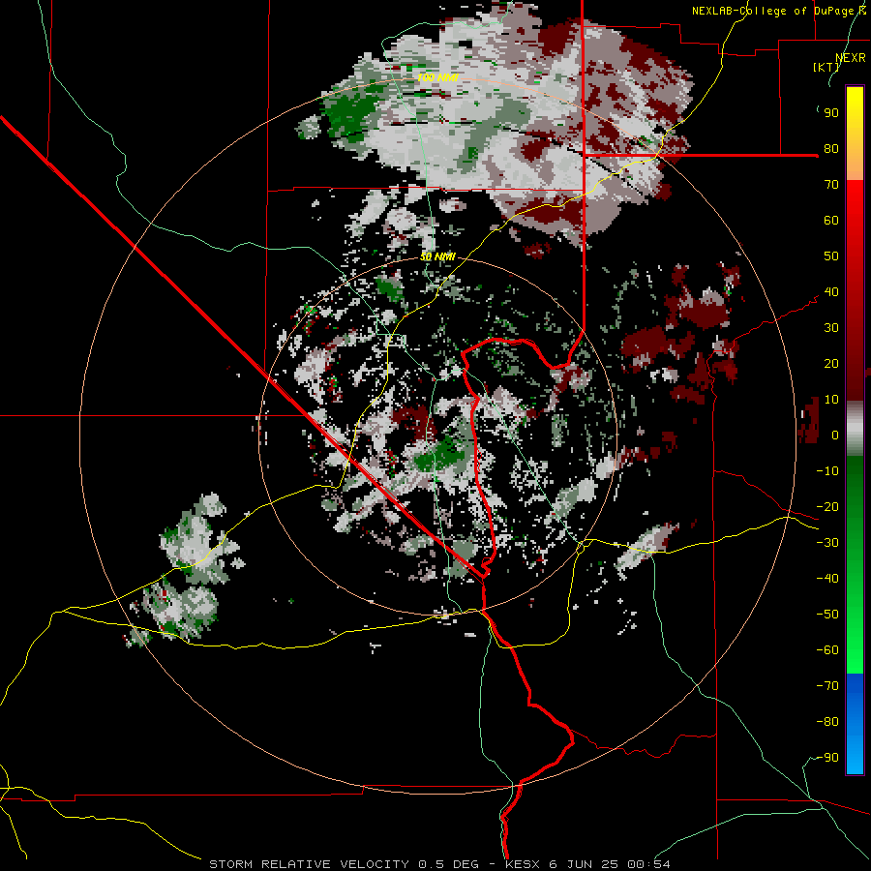
Task: Click the -30 value on velocity scale
Action: pyautogui.click(x=827, y=543)
